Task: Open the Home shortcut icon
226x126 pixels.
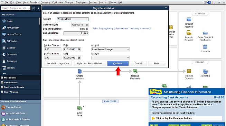Action: (x=4, y=21)
